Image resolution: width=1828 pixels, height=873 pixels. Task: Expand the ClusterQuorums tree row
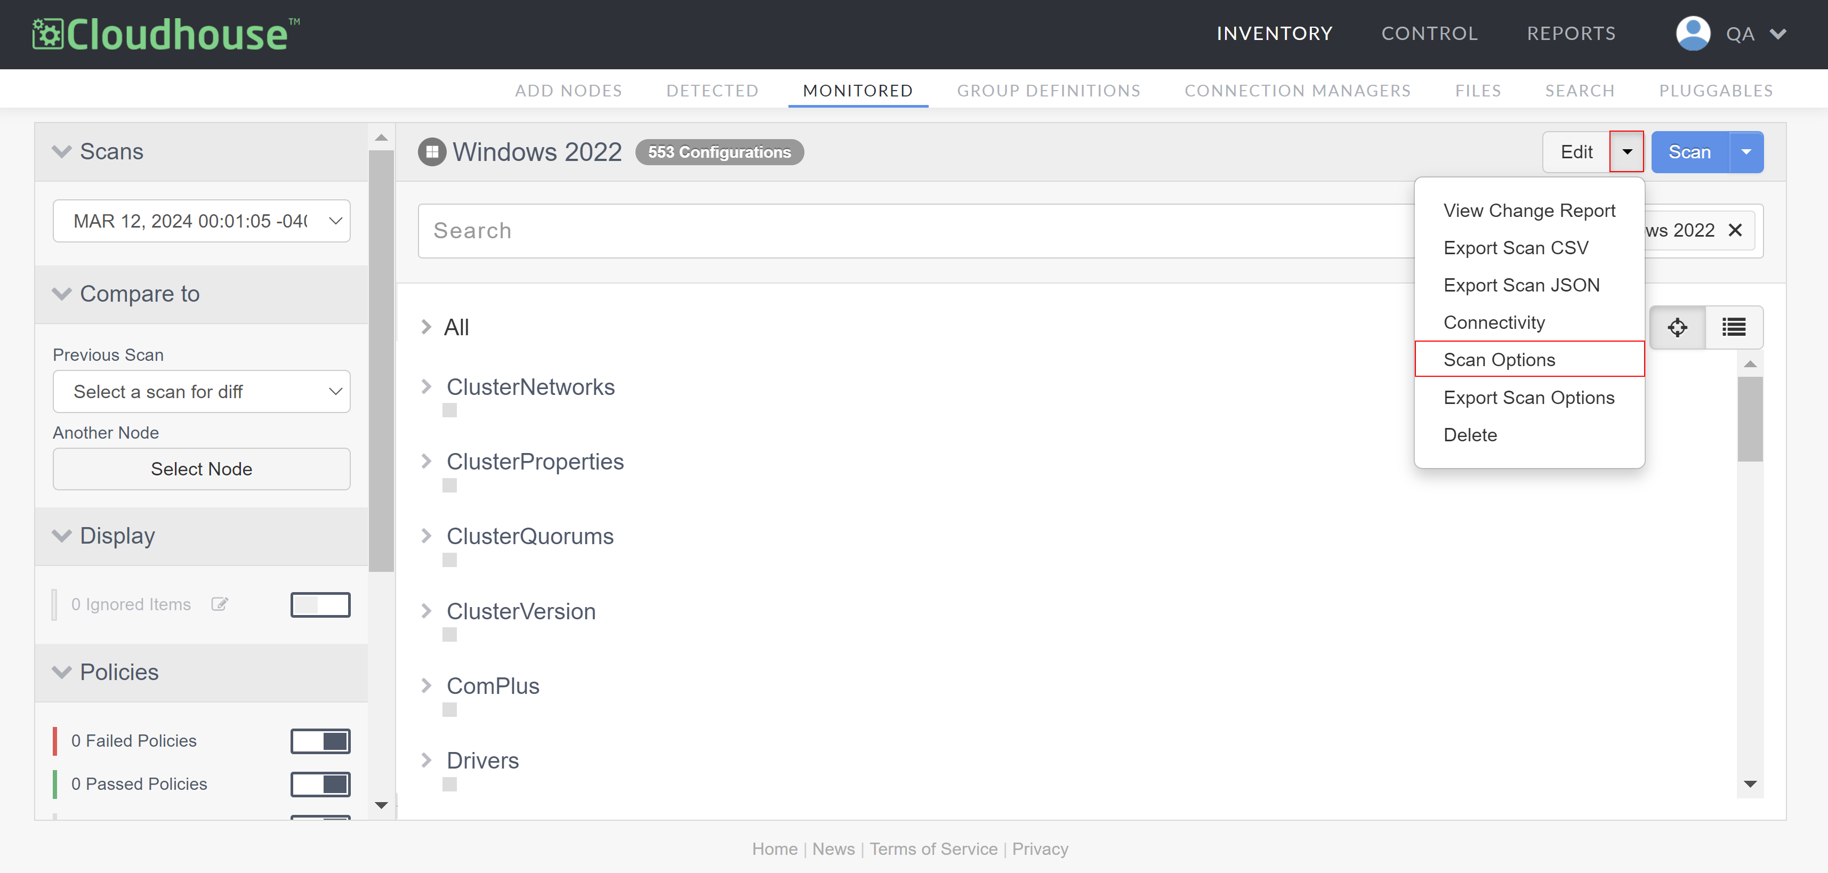[426, 536]
